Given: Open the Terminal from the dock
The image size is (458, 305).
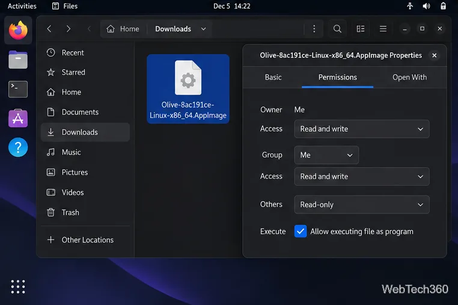Looking at the screenshot, I should pyautogui.click(x=18, y=89).
